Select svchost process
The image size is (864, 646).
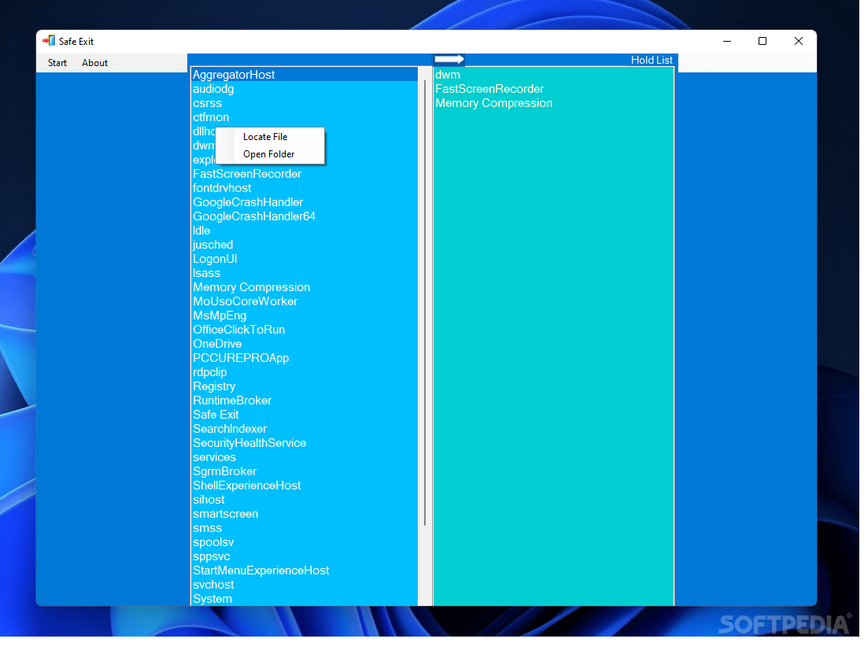tap(305, 586)
